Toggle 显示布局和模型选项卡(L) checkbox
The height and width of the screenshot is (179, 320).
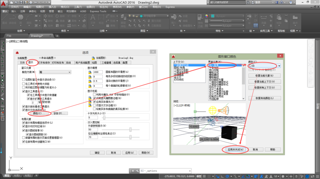23,123
